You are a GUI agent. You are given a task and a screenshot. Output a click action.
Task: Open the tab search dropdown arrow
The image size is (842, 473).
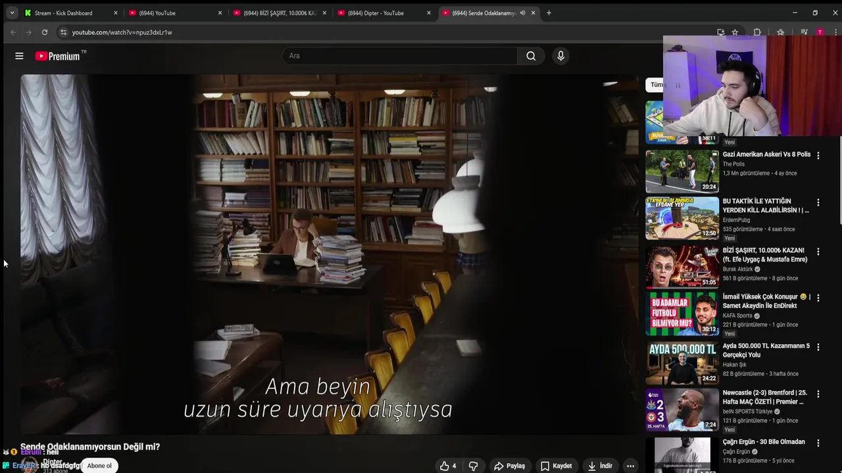pos(12,12)
